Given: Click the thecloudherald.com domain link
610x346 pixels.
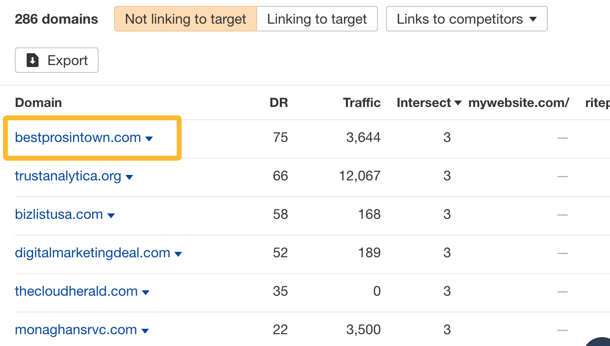Looking at the screenshot, I should point(76,291).
